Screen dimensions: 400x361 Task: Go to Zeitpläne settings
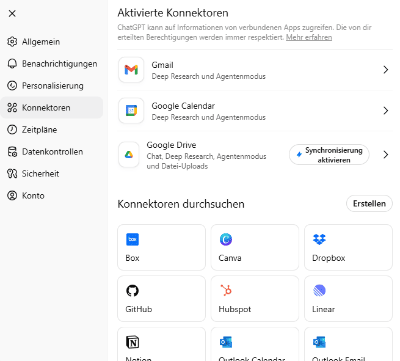coord(51,129)
